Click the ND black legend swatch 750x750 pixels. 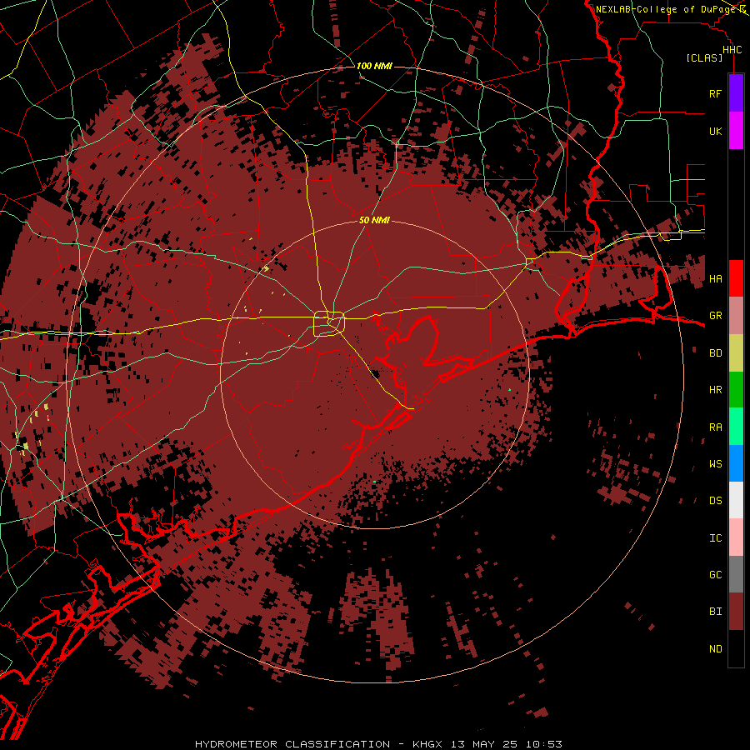pyautogui.click(x=736, y=648)
